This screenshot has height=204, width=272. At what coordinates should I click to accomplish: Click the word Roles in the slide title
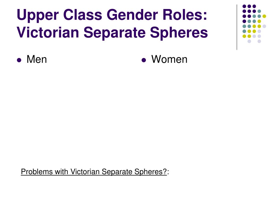click(185, 15)
